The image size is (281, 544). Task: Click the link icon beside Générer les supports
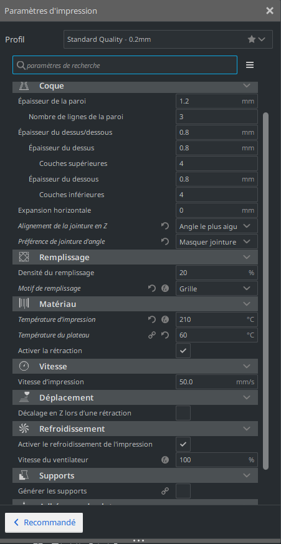[165, 491]
